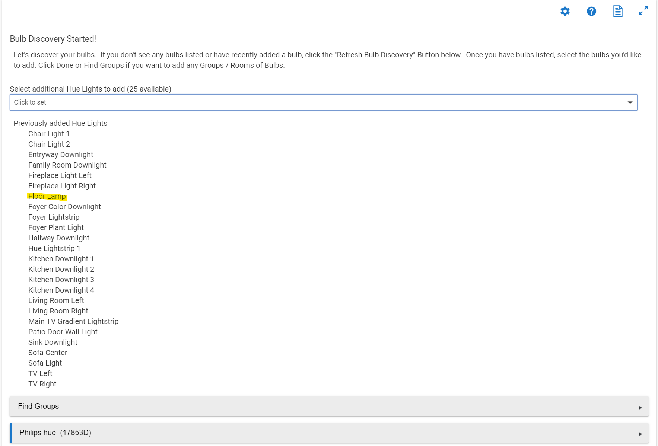The height and width of the screenshot is (446, 658).
Task: Click 'Kitchen Downlight 3' entry
Action: [61, 280]
